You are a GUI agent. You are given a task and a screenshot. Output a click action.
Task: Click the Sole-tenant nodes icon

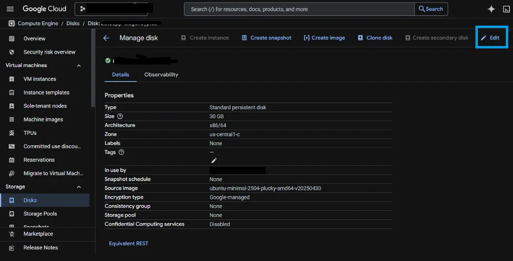[x=12, y=106]
